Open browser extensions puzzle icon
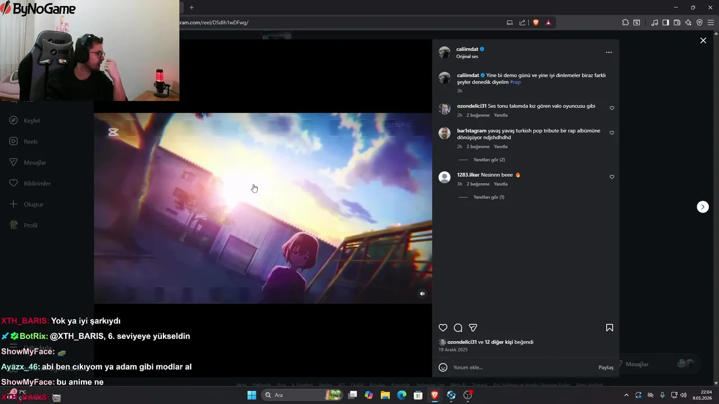Screen dimensions: 719x404 (625, 22)
